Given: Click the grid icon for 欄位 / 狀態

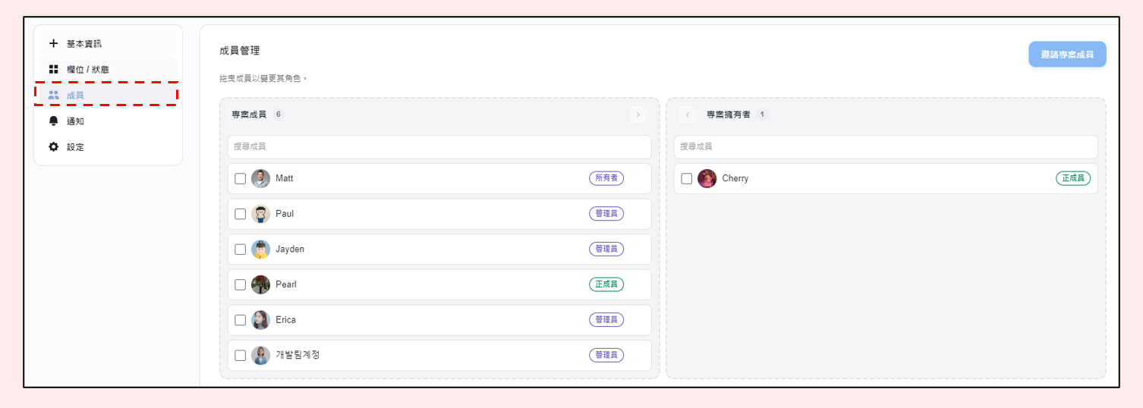Looking at the screenshot, I should point(53,69).
